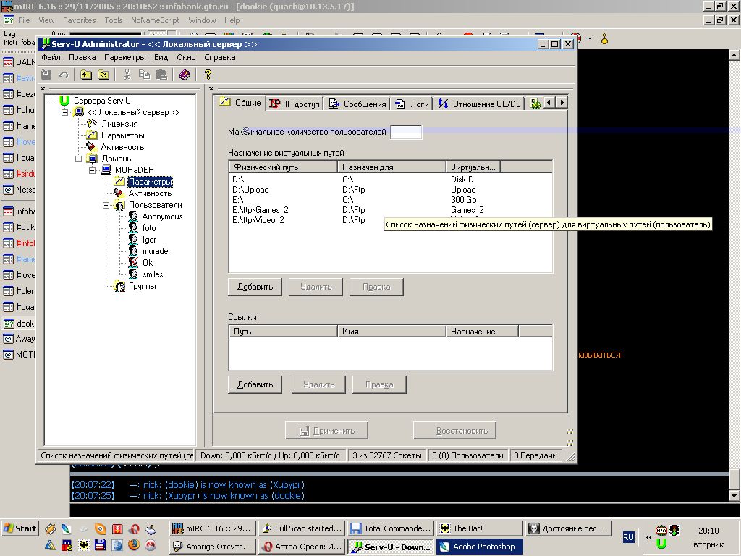Viewport: 741px width, 556px height.
Task: Open Активность under the MURaDER domain
Action: [x=150, y=193]
